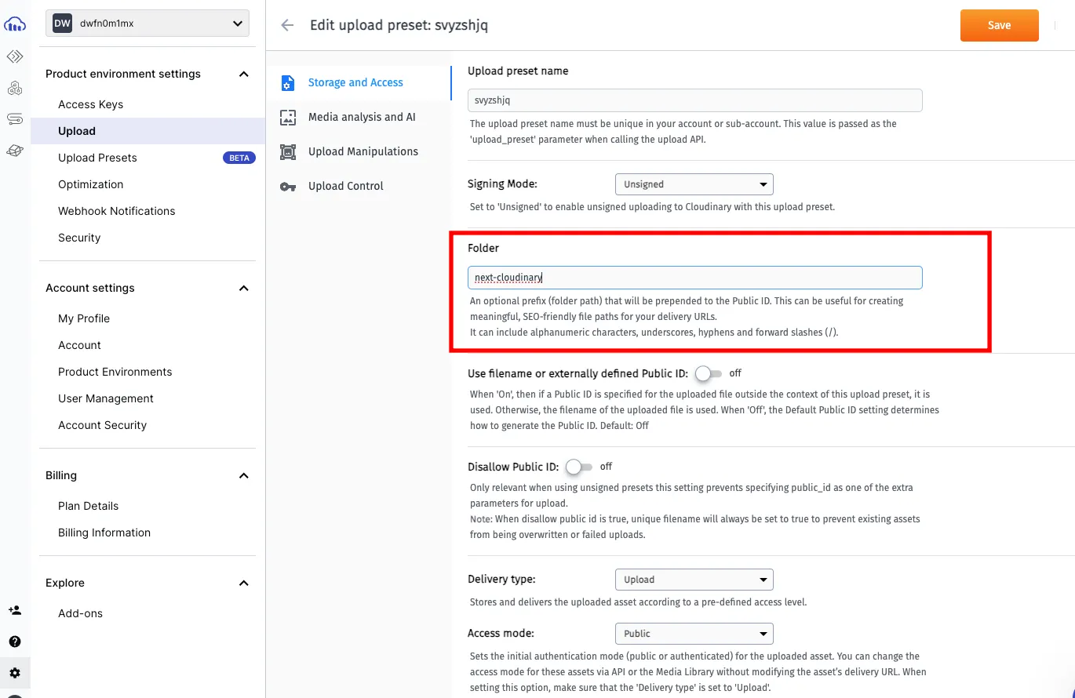Open the media flows icon in rail

pyautogui.click(x=15, y=119)
